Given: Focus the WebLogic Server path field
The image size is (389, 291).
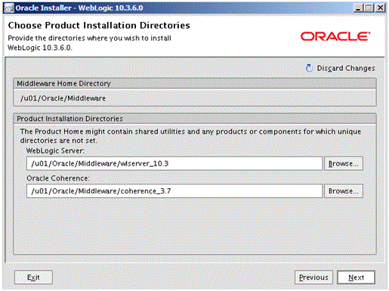Looking at the screenshot, I should click(x=174, y=163).
